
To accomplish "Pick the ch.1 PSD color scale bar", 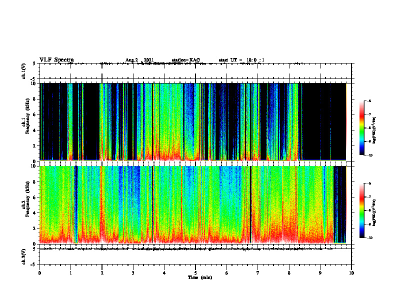I will click(361, 128).
